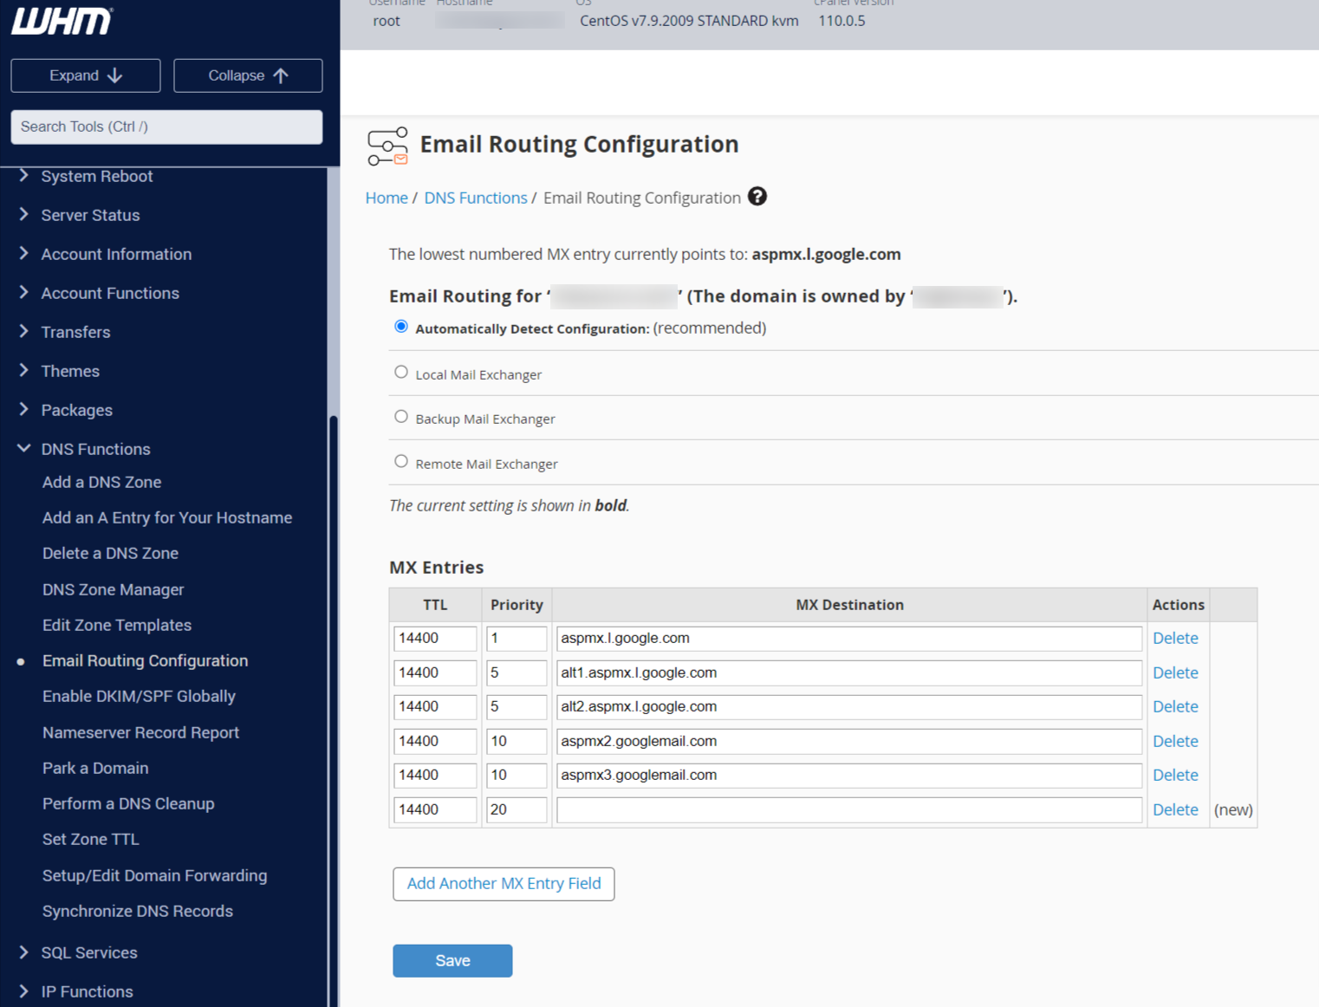Click Add Another MX Entry Field

(504, 883)
